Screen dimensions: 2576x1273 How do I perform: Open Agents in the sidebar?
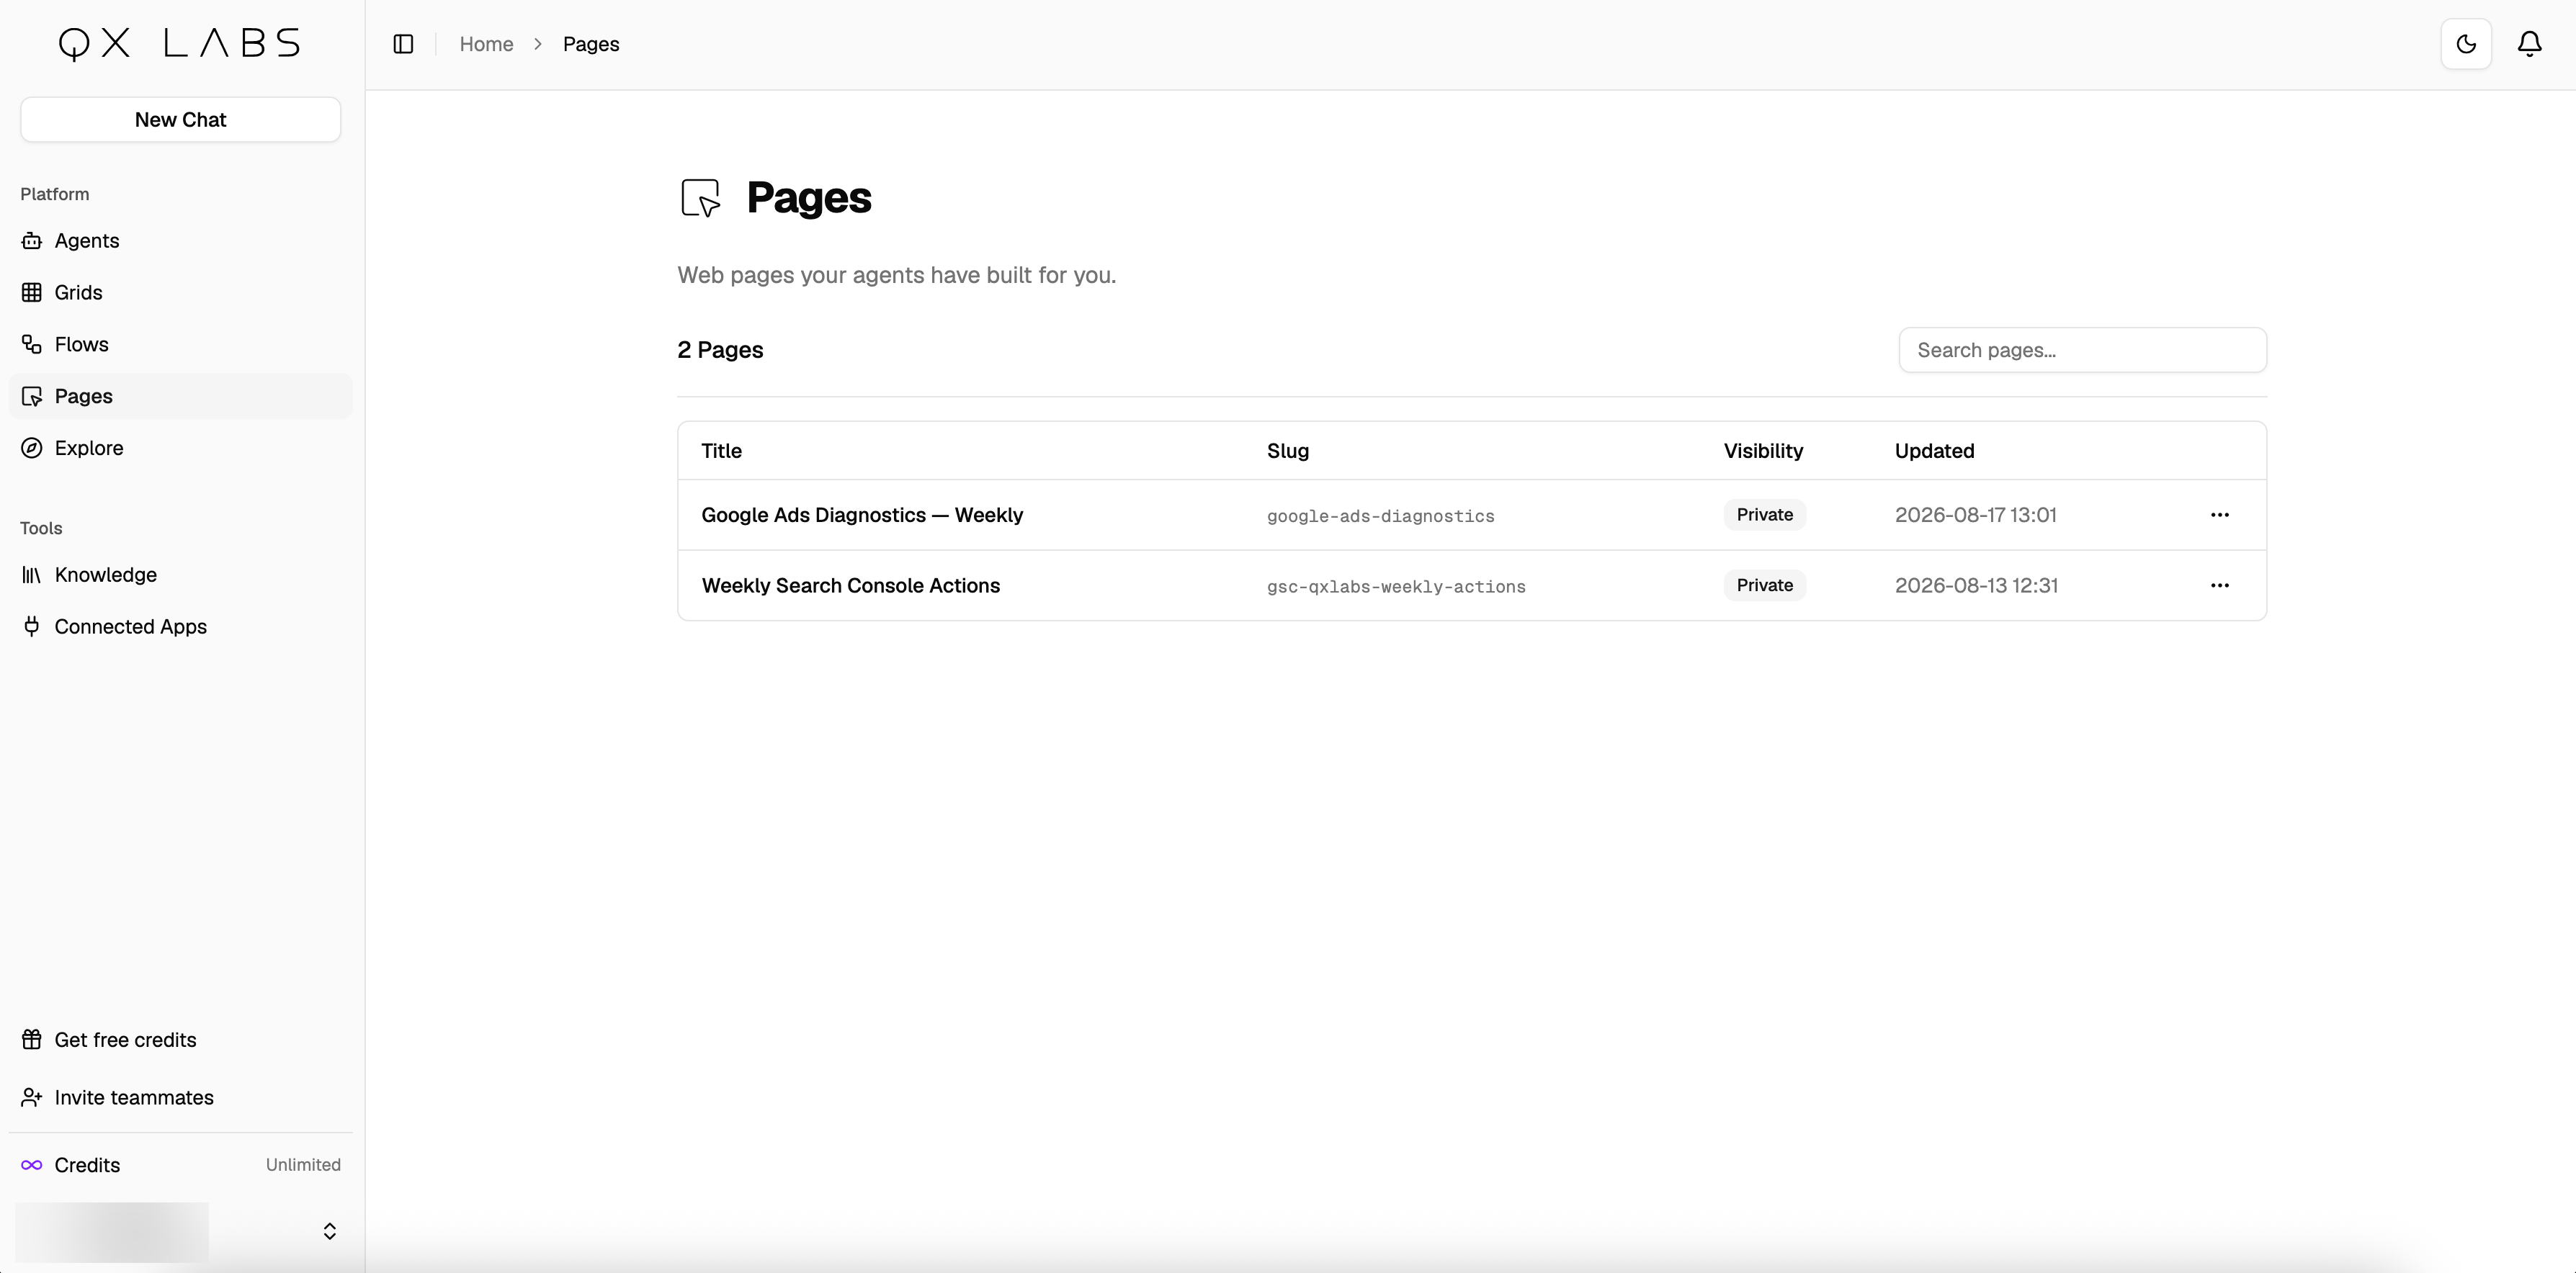tap(180, 240)
